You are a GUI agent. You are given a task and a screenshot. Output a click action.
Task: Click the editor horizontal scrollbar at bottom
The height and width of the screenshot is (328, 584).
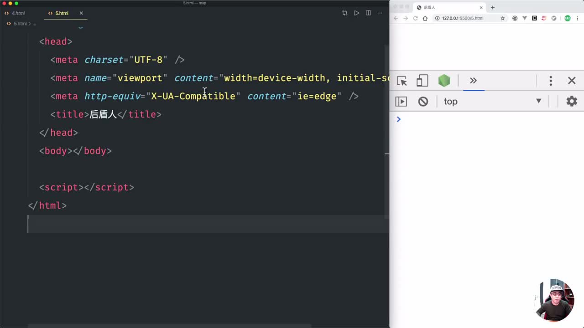tap(170, 326)
